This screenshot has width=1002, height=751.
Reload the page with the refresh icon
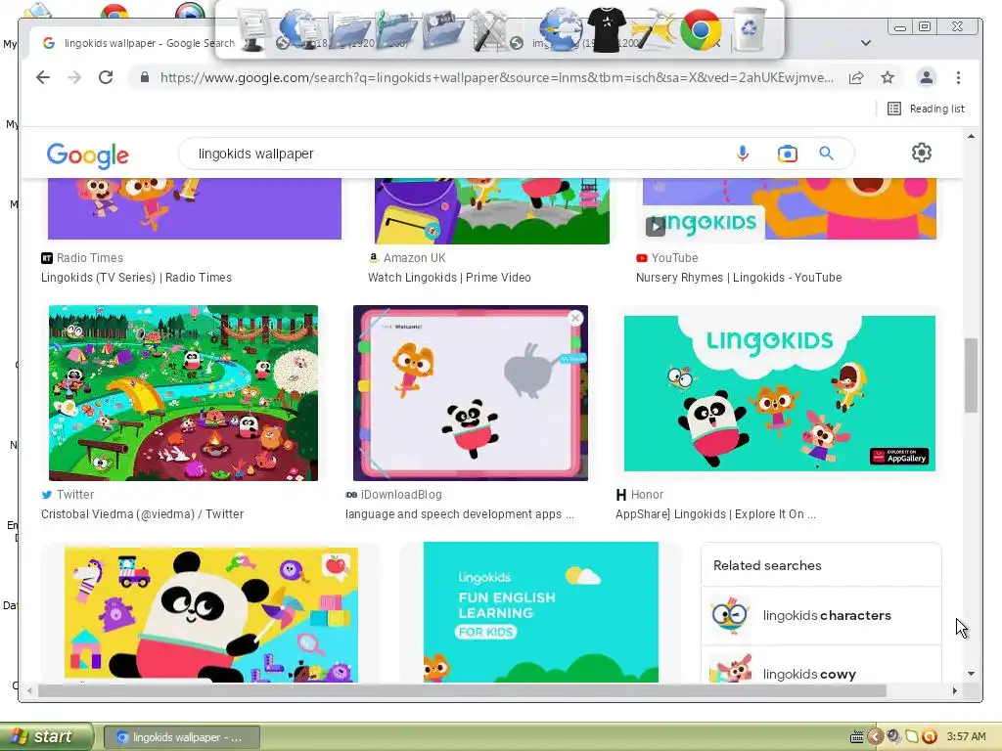pos(106,78)
